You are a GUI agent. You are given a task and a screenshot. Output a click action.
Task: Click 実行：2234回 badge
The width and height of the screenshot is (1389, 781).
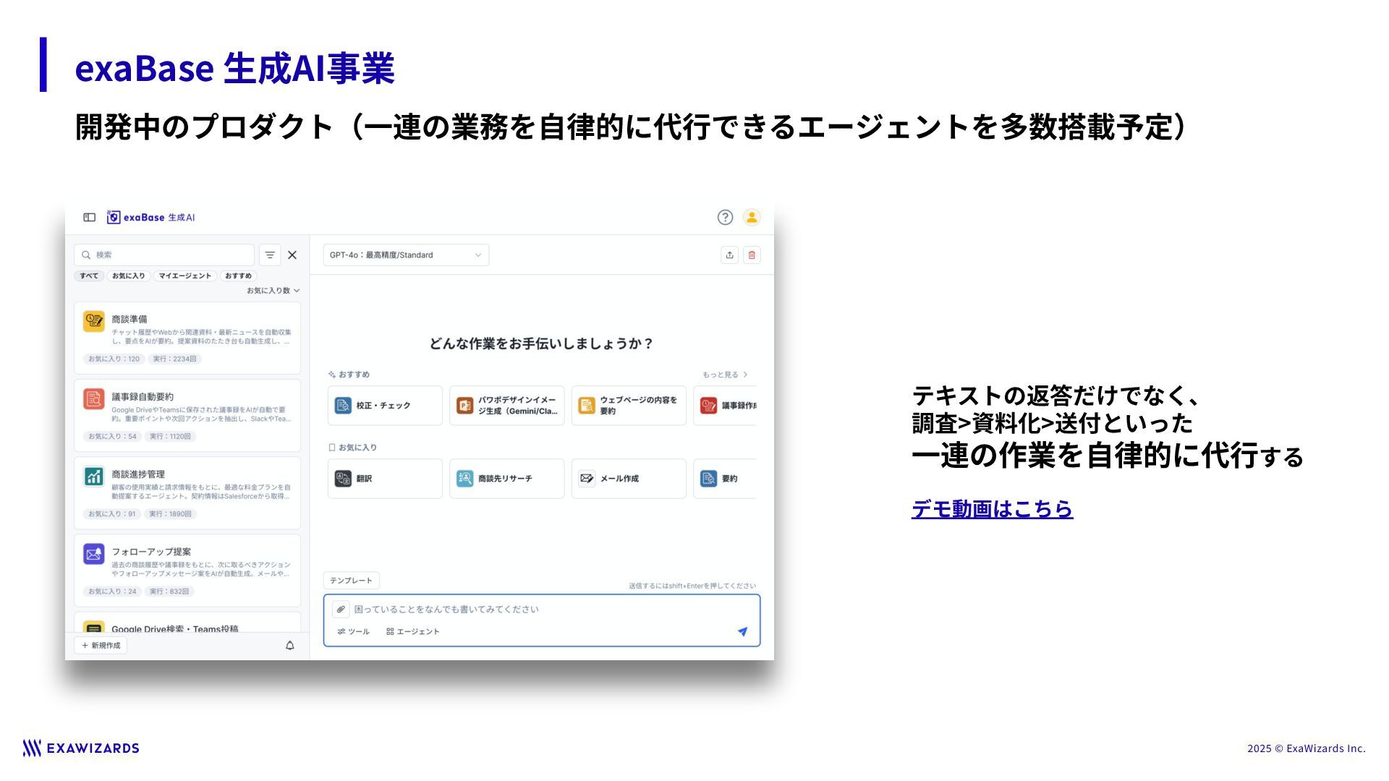174,359
